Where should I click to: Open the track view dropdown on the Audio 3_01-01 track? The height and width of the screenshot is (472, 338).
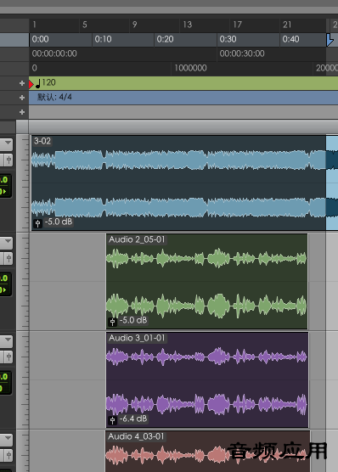click(x=7, y=340)
